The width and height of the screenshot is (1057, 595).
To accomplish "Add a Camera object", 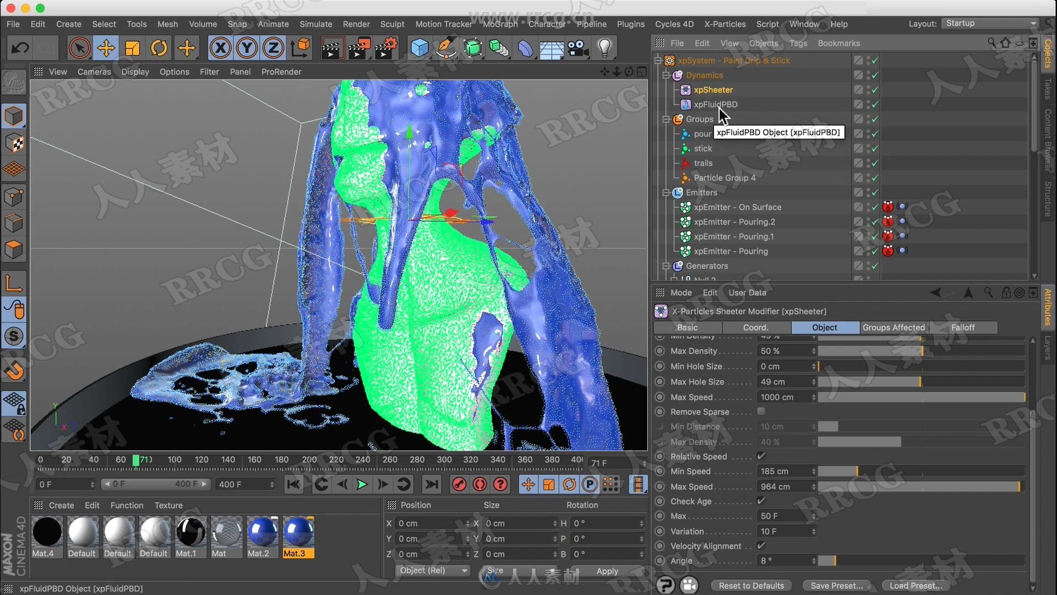I will point(578,48).
